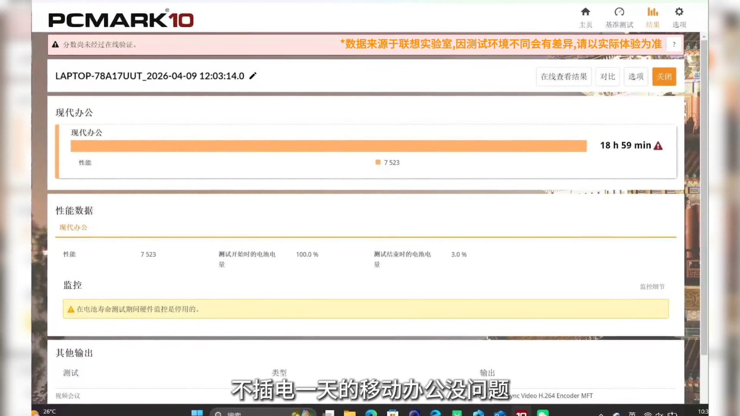Open the 26°C weather widget
This screenshot has width=740, height=416.
pyautogui.click(x=44, y=411)
